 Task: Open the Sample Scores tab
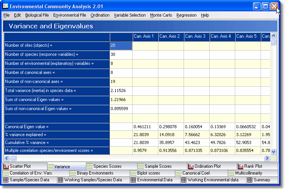(162, 166)
